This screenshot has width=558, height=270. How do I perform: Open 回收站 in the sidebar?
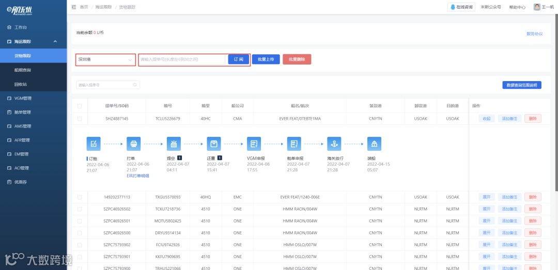pyautogui.click(x=34, y=84)
